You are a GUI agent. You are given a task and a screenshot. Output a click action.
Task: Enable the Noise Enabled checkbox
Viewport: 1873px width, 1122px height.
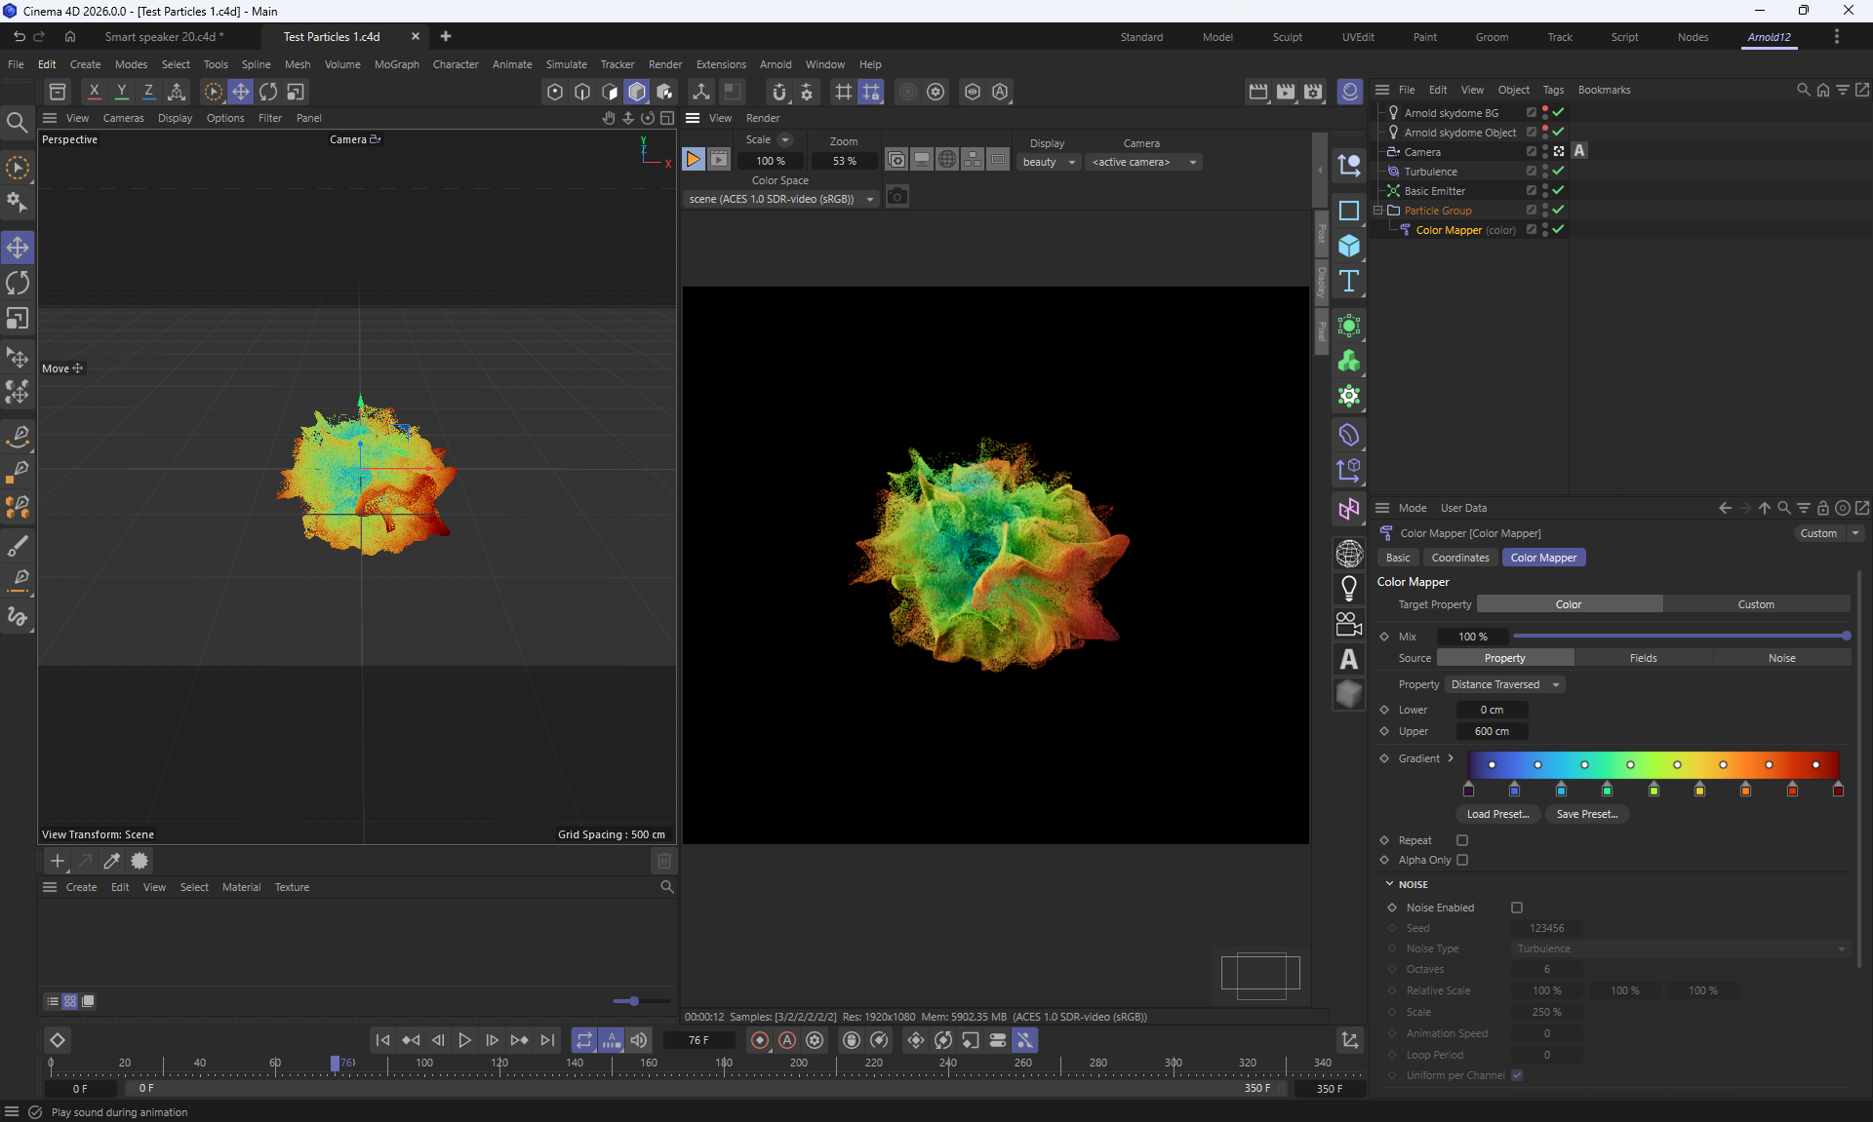(x=1517, y=908)
